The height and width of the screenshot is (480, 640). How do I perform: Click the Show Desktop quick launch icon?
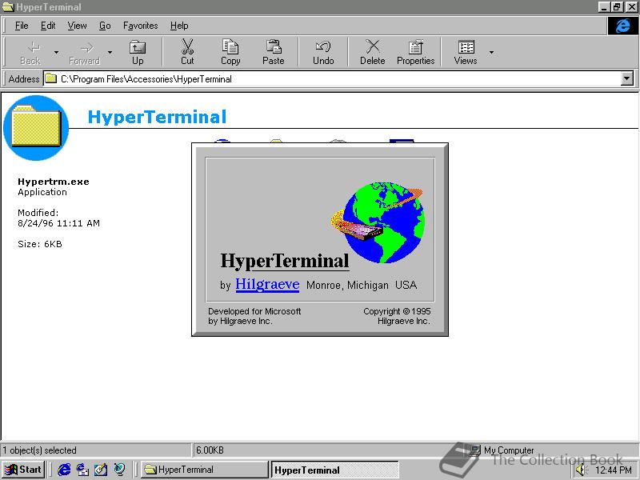tap(101, 470)
